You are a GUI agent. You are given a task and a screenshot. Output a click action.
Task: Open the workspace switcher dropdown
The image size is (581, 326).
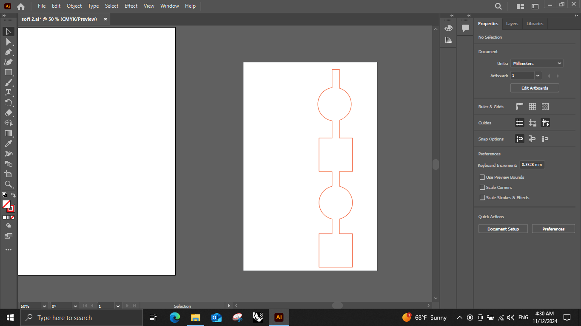[535, 6]
